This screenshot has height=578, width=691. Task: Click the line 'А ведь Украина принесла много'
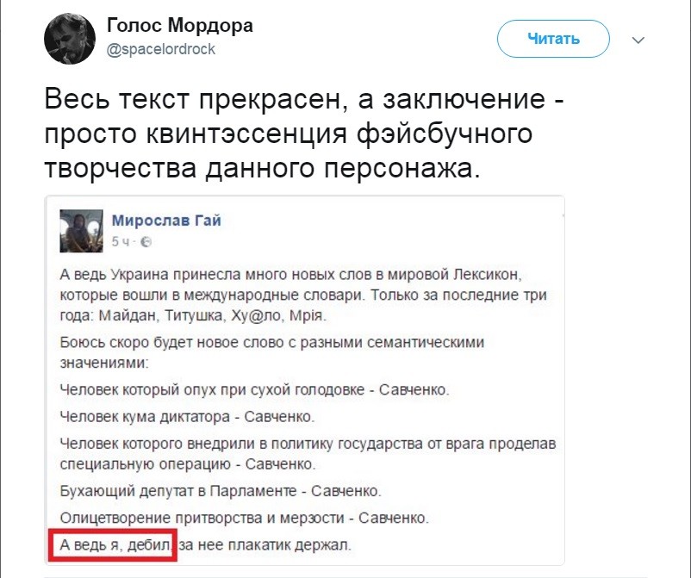coord(291,275)
